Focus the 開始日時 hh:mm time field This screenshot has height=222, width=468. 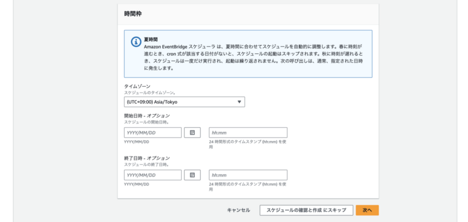coord(248,132)
